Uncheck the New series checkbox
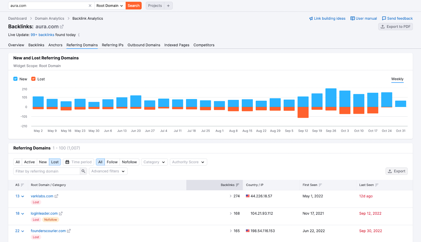Image resolution: width=421 pixels, height=242 pixels. (x=16, y=79)
